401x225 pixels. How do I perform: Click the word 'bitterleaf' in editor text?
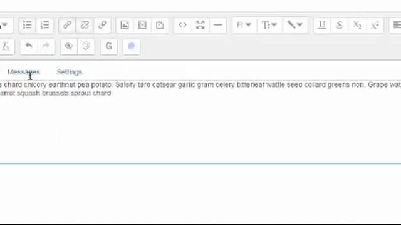pos(251,84)
